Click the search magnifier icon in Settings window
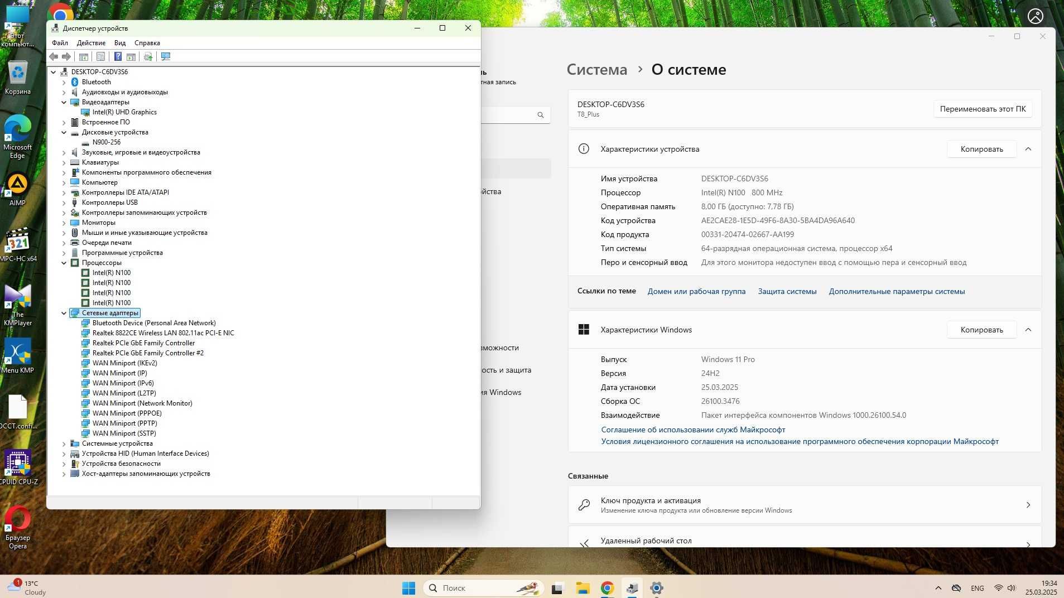 540,115
